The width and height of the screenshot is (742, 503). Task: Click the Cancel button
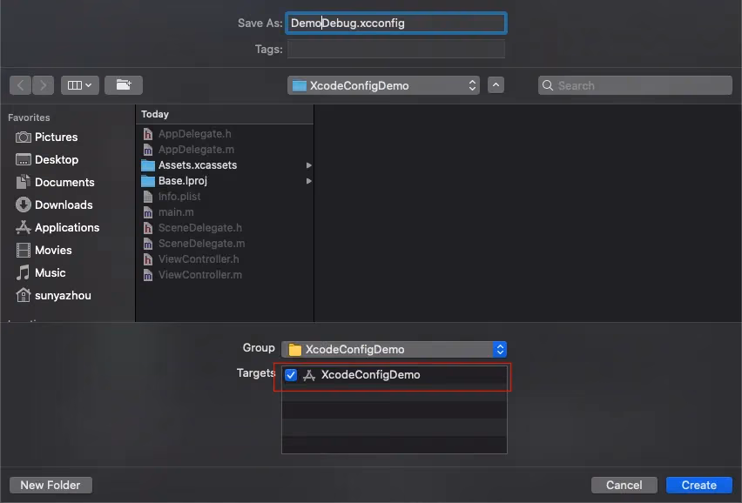[624, 485]
